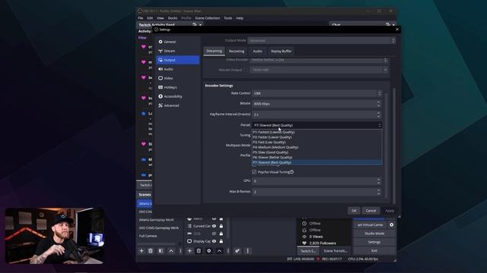The height and width of the screenshot is (273, 487).
Task: Add a new source with plus icon
Action: click(x=189, y=251)
